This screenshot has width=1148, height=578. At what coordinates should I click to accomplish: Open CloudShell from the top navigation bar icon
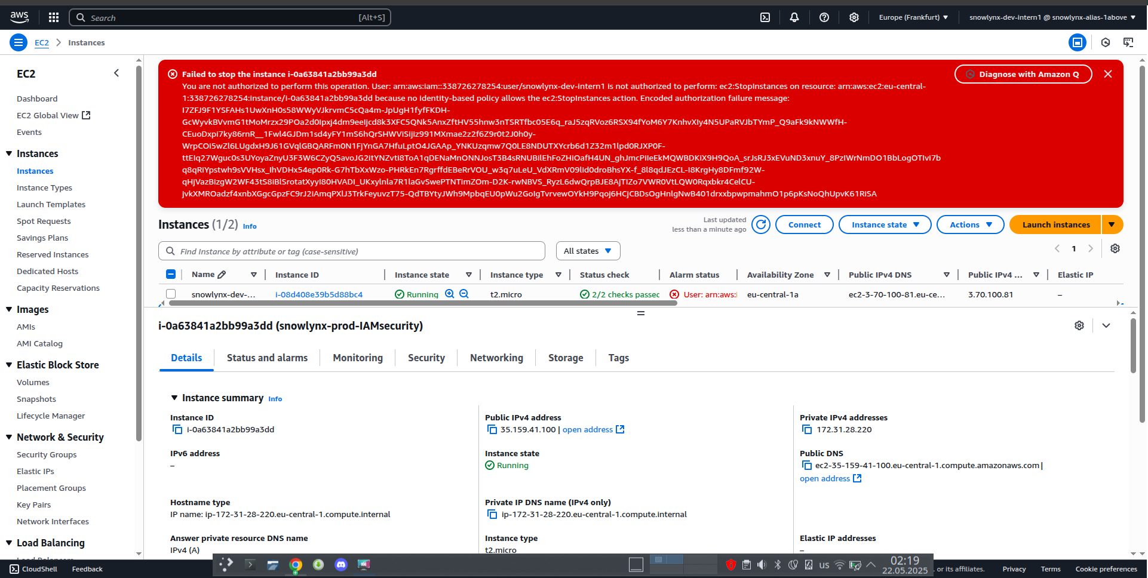[x=765, y=17]
